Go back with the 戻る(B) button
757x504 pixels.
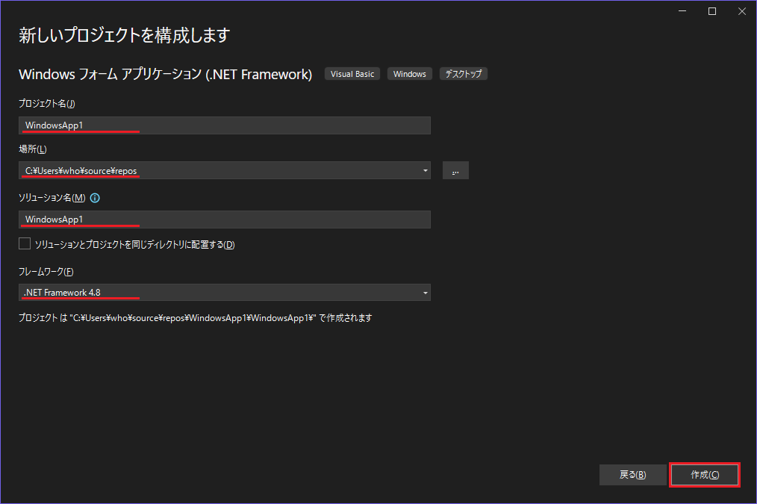click(632, 475)
